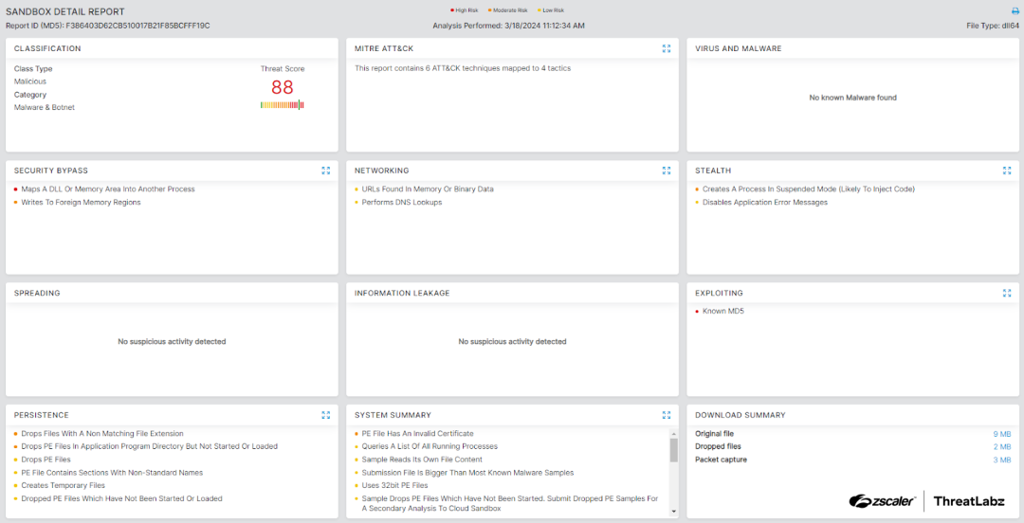Expand the Exploiting panel

1007,293
